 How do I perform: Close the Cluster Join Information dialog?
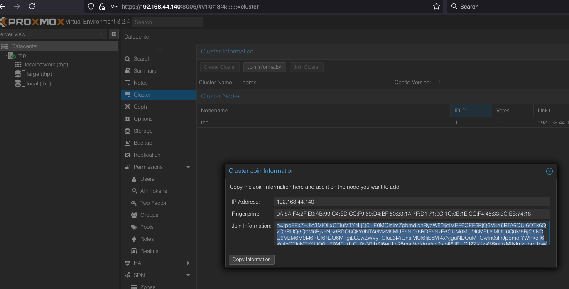[549, 171]
